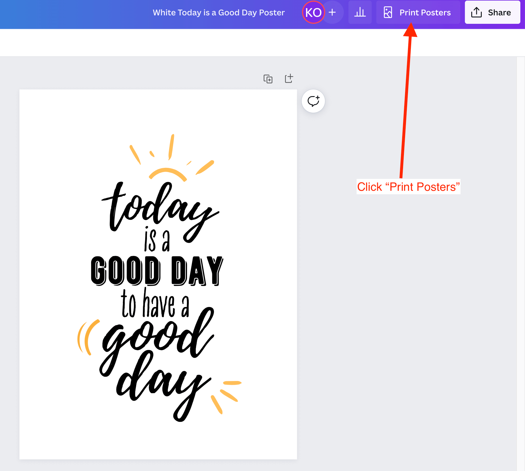Click the add page icon above poster
The image size is (525, 471).
click(289, 78)
